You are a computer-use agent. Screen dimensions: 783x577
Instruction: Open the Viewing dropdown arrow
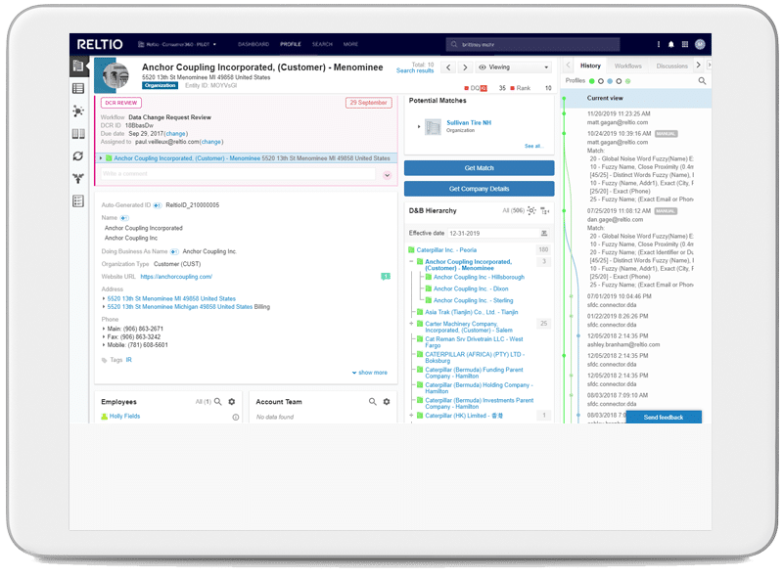[x=546, y=67]
